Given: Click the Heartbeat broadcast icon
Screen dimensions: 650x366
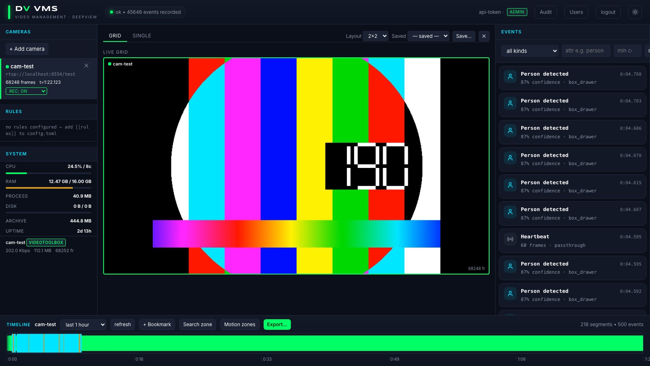Looking at the screenshot, I should [510, 239].
